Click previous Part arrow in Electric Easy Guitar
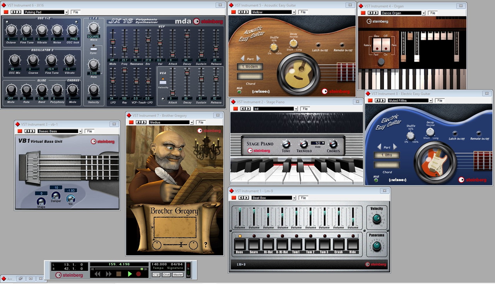495x284 pixels. coord(379,147)
